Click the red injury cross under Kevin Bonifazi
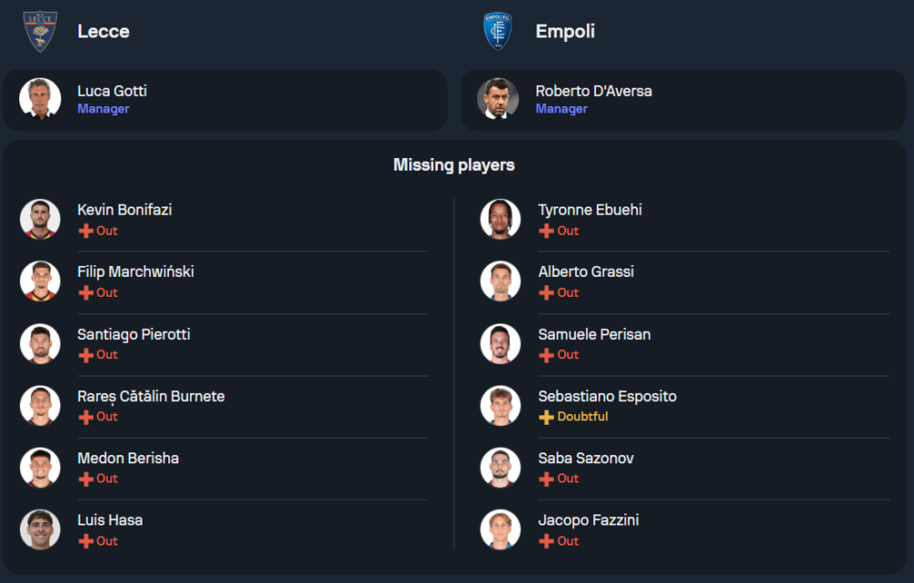 86,231
